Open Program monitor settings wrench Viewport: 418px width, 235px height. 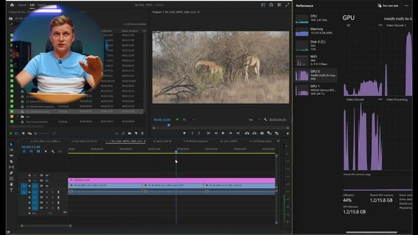(266, 120)
